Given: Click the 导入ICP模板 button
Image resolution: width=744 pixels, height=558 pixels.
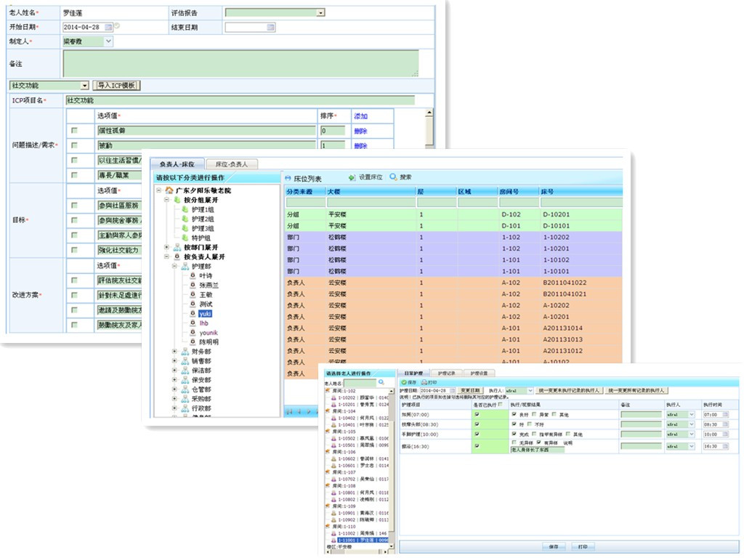Looking at the screenshot, I should click(x=117, y=86).
